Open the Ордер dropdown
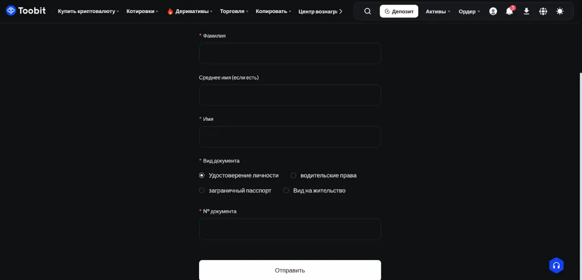 469,11
